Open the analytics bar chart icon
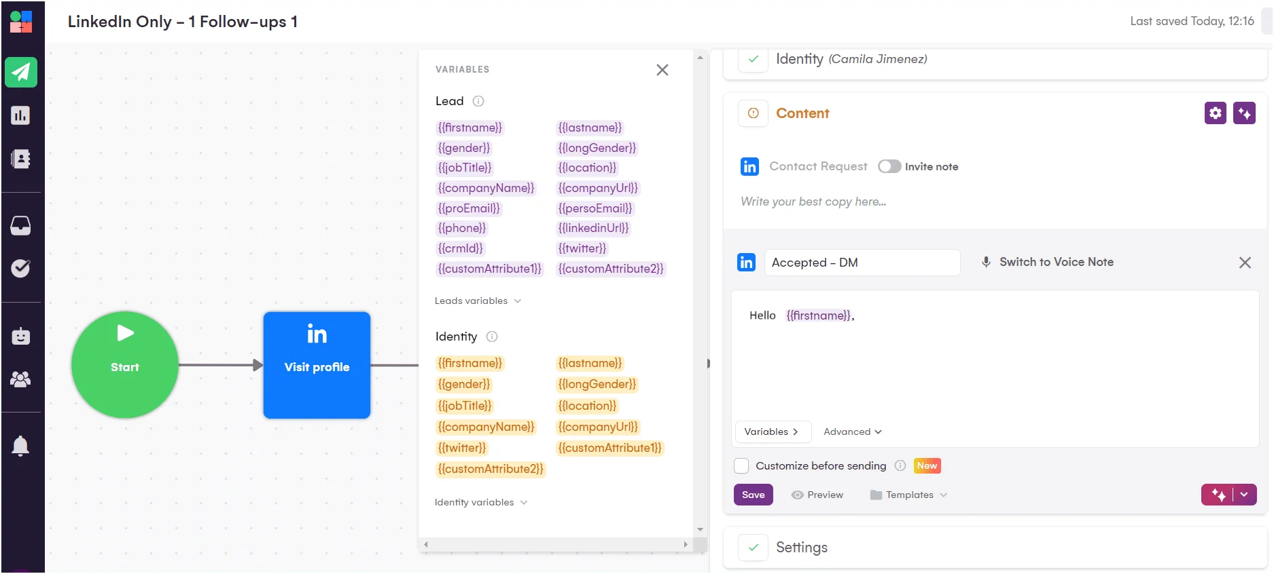1274x574 pixels. point(20,115)
